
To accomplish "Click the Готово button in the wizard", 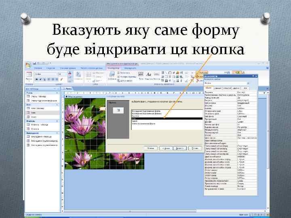I will (x=195, y=148).
